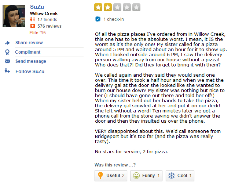Image resolution: width=235 pixels, height=188 pixels.
Task: Open the Send message link
Action: coord(31,61)
